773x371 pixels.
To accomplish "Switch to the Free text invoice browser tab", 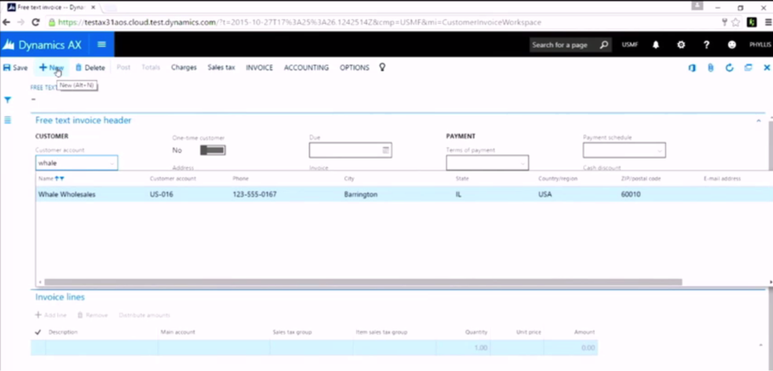I will coord(52,8).
